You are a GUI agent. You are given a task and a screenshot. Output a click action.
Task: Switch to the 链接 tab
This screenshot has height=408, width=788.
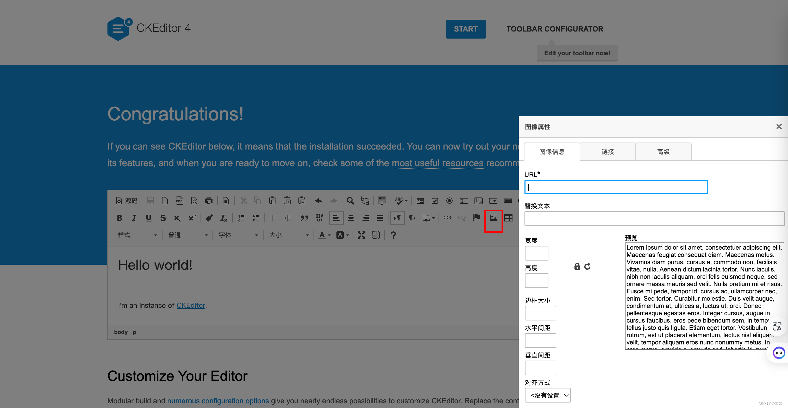(x=607, y=152)
